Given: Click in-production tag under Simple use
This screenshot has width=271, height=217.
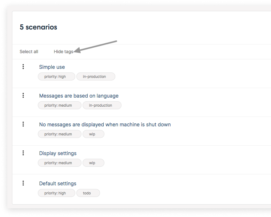Looking at the screenshot, I should 96,76.
